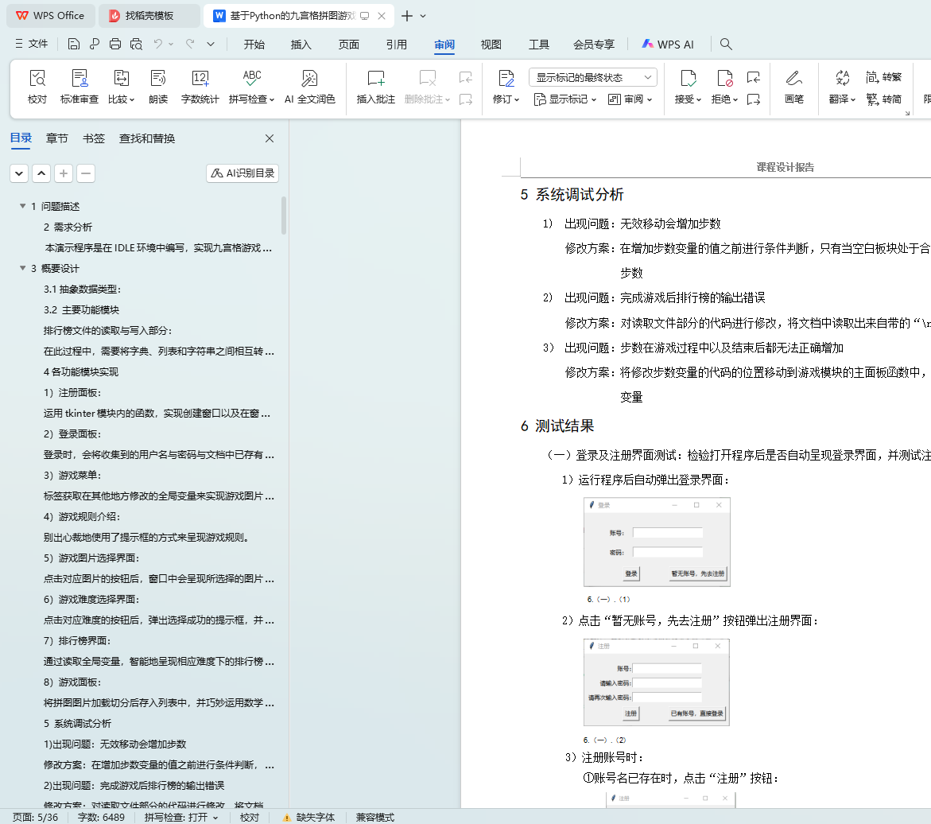
Task: Click the search magnifier icon in menu bar
Action: coord(725,45)
